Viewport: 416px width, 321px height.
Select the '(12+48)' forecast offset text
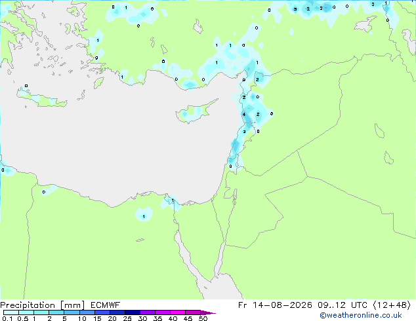(x=392, y=305)
